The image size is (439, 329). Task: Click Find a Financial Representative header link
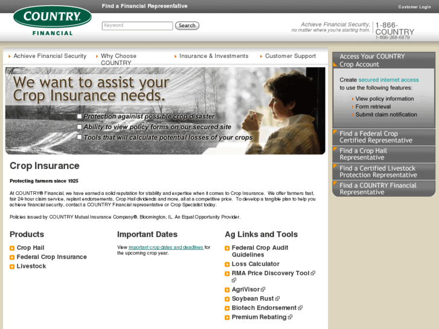click(144, 6)
